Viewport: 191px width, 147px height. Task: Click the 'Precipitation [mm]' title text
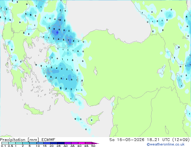click(x=19, y=140)
